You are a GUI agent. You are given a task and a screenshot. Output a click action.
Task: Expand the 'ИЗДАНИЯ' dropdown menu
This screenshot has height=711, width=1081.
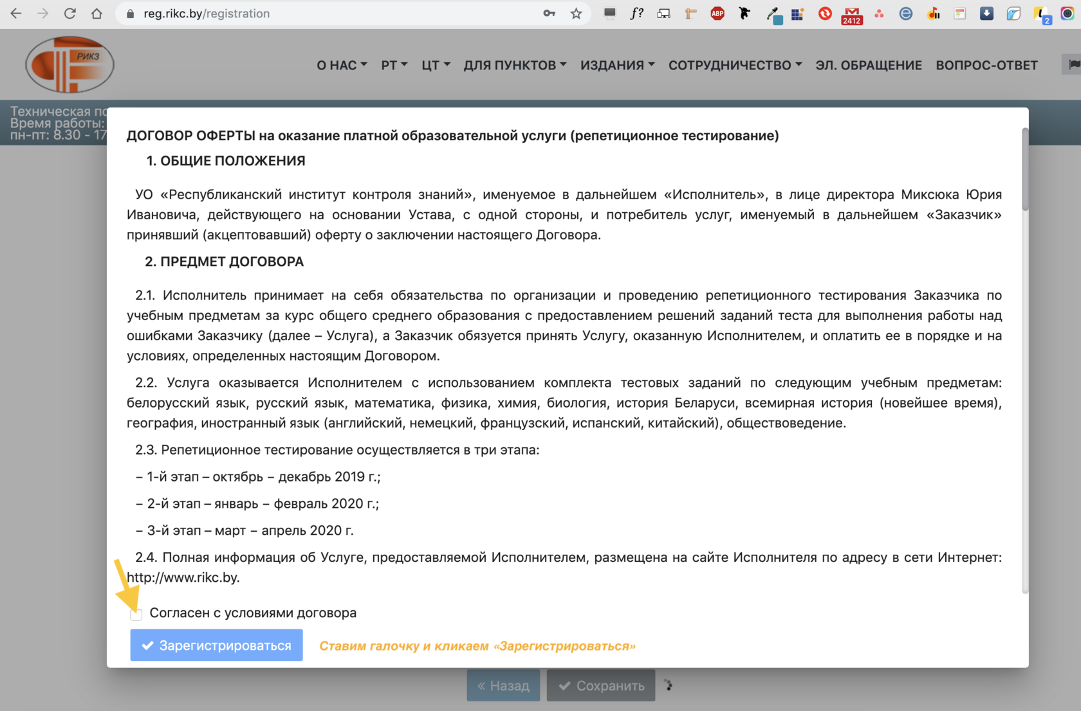pyautogui.click(x=617, y=65)
